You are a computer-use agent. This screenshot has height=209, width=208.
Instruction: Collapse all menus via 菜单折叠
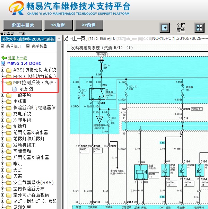coord(40,46)
